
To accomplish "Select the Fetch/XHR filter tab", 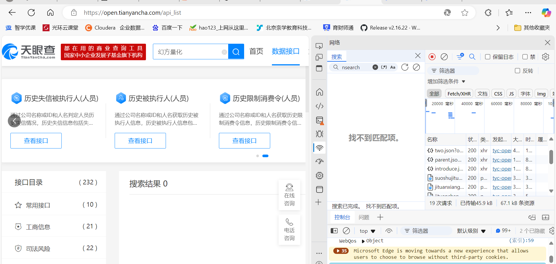I will (459, 94).
